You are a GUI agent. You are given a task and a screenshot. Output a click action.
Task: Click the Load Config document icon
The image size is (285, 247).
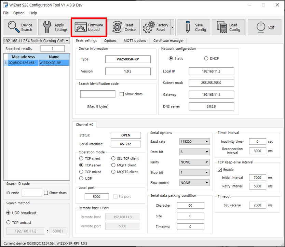(222, 27)
